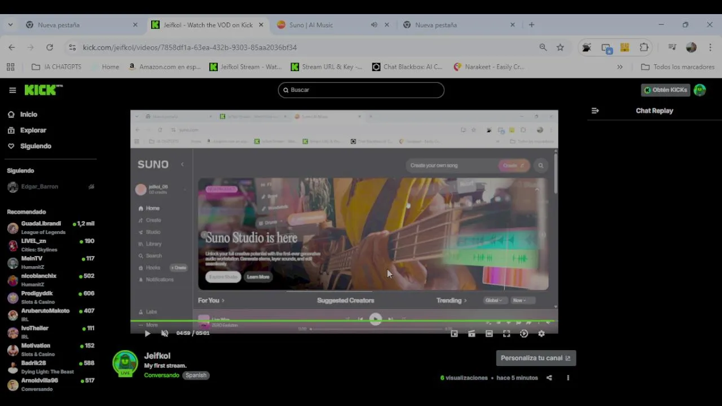Play the VOD video
The width and height of the screenshot is (722, 406).
pos(147,334)
